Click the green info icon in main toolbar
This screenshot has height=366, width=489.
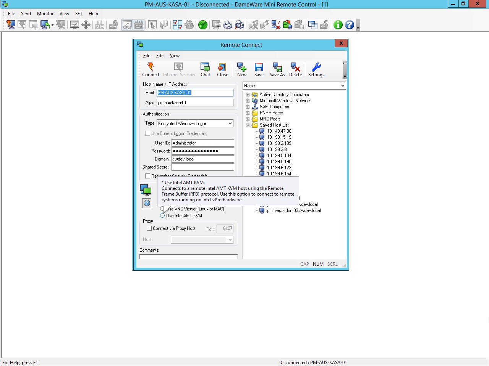coord(338,25)
